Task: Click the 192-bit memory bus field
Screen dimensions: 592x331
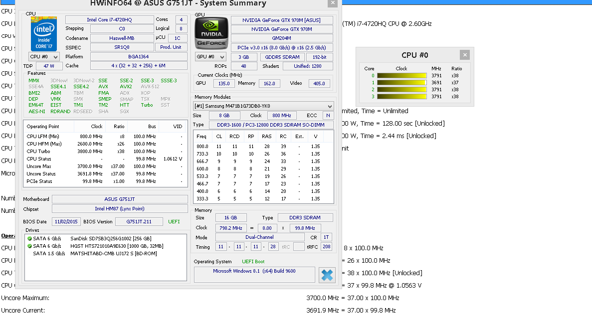Action: click(x=319, y=57)
